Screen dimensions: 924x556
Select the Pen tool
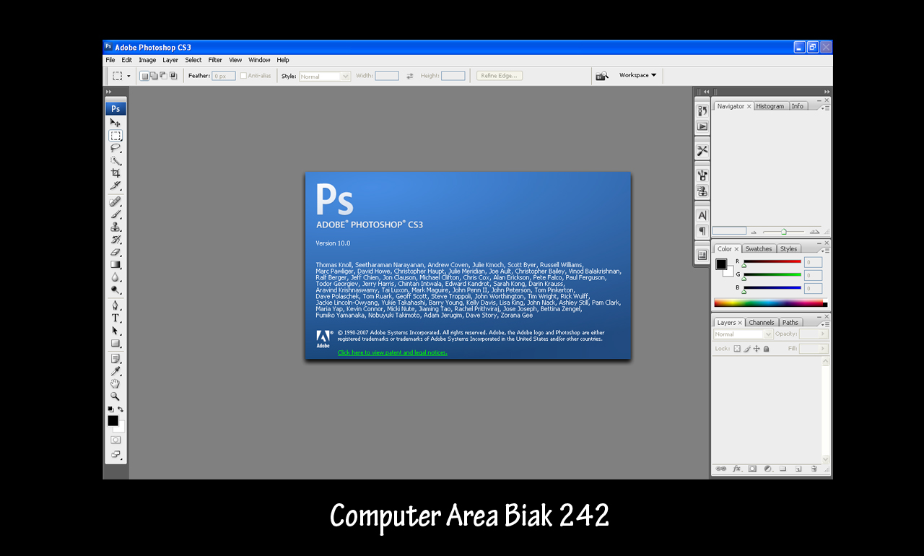115,305
